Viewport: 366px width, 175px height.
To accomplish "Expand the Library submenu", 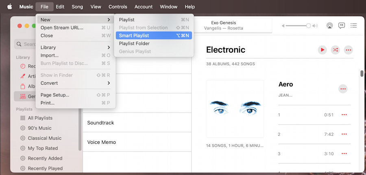I will (76, 47).
